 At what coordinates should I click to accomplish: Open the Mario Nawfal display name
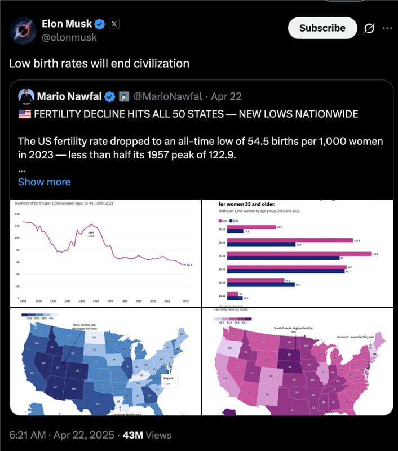click(70, 96)
